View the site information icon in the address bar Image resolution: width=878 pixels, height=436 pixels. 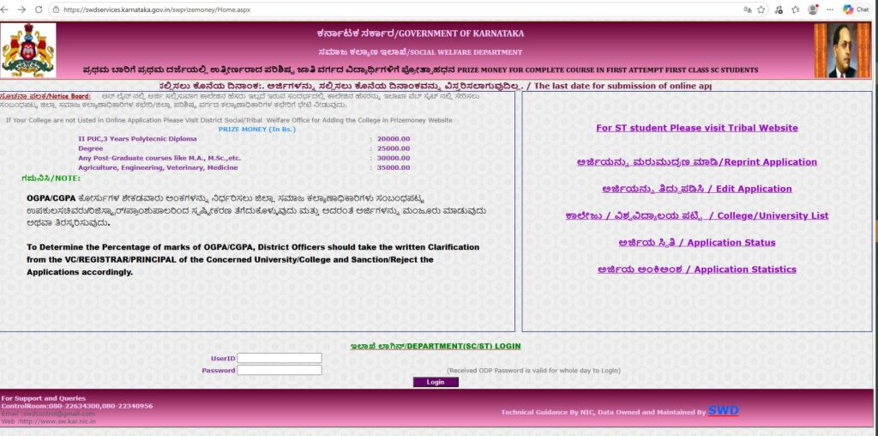pyautogui.click(x=56, y=9)
